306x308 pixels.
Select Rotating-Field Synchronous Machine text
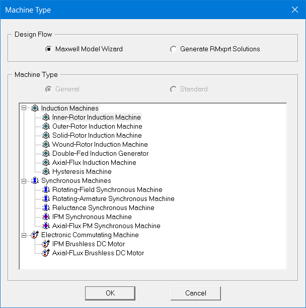[107, 189]
